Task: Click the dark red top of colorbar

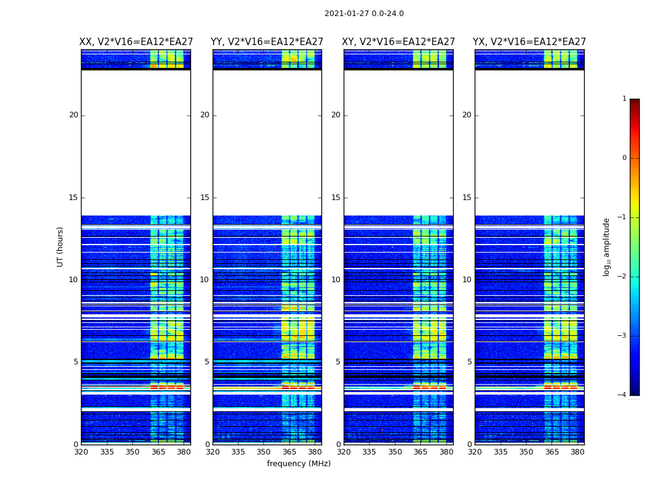Action: click(x=635, y=101)
